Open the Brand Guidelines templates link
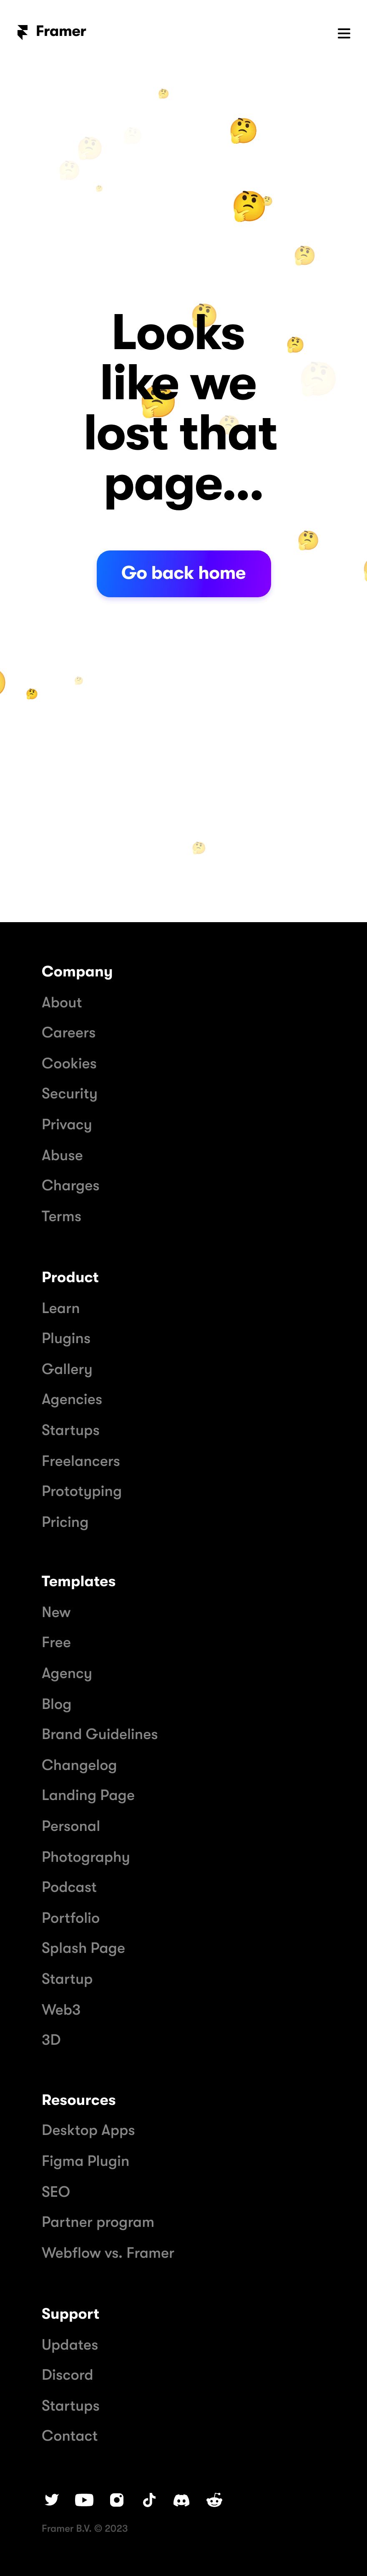 point(100,1733)
